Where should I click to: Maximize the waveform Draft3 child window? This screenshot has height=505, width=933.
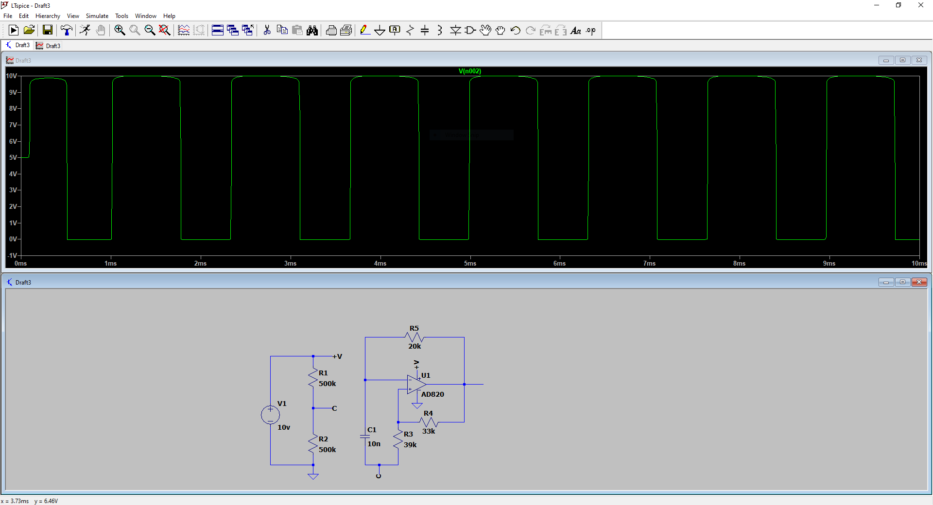(x=902, y=60)
